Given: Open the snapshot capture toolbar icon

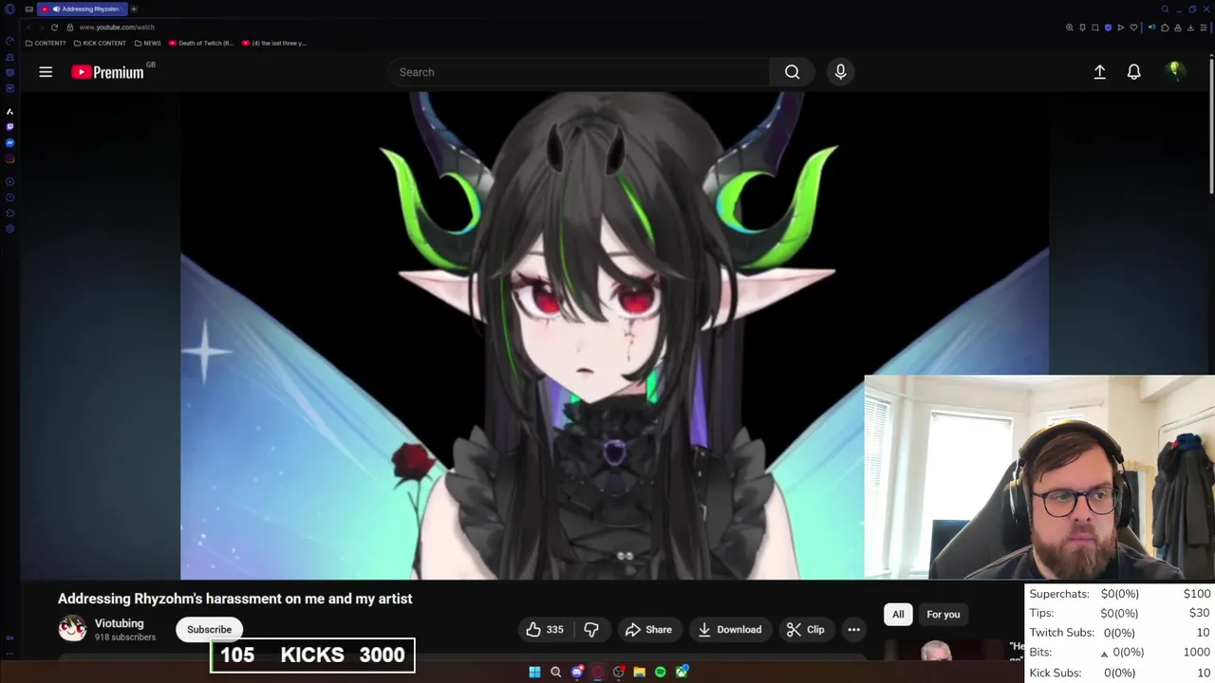Looking at the screenshot, I should coord(1095,28).
